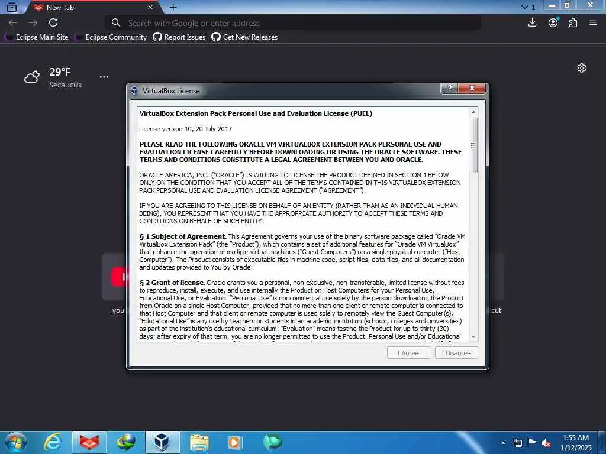The image size is (606, 454).
Task: Click the license scrollbar down arrow
Action: pos(473,337)
